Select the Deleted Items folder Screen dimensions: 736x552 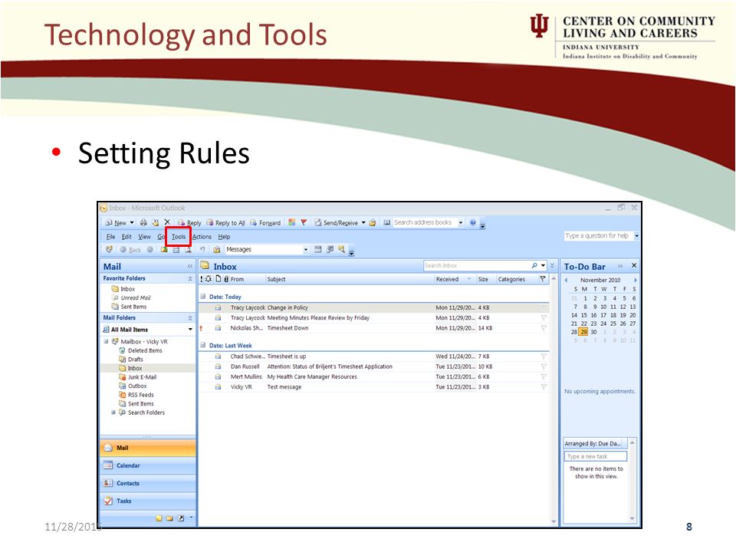pyautogui.click(x=141, y=350)
